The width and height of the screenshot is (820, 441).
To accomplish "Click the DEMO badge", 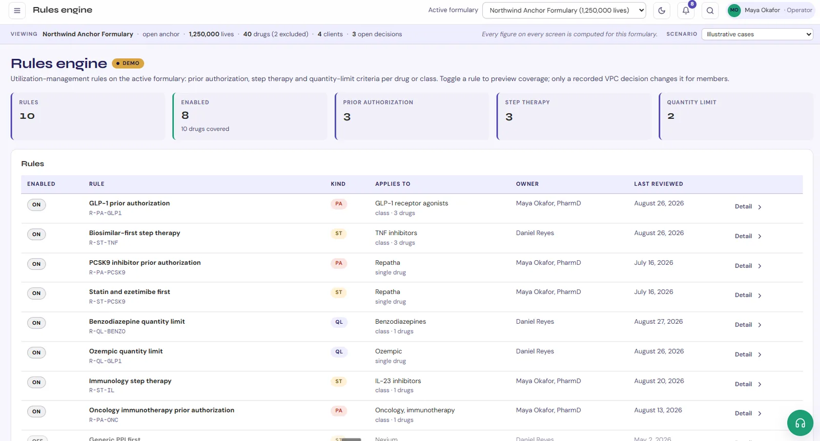I will (128, 64).
